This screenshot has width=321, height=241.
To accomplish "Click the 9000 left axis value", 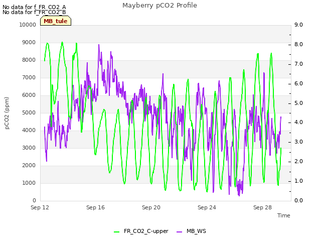I will tap(29, 42).
